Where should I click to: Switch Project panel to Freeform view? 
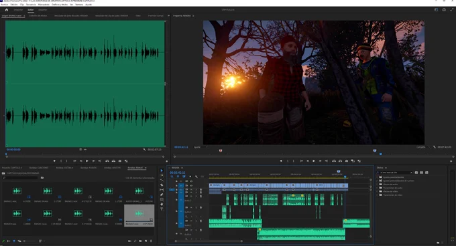coord(19,241)
